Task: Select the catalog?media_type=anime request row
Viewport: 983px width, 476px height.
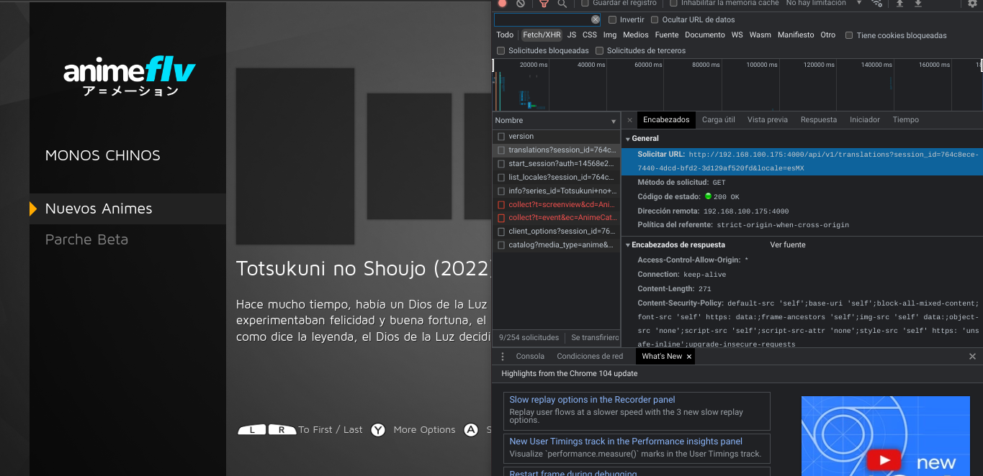Action: pos(556,245)
